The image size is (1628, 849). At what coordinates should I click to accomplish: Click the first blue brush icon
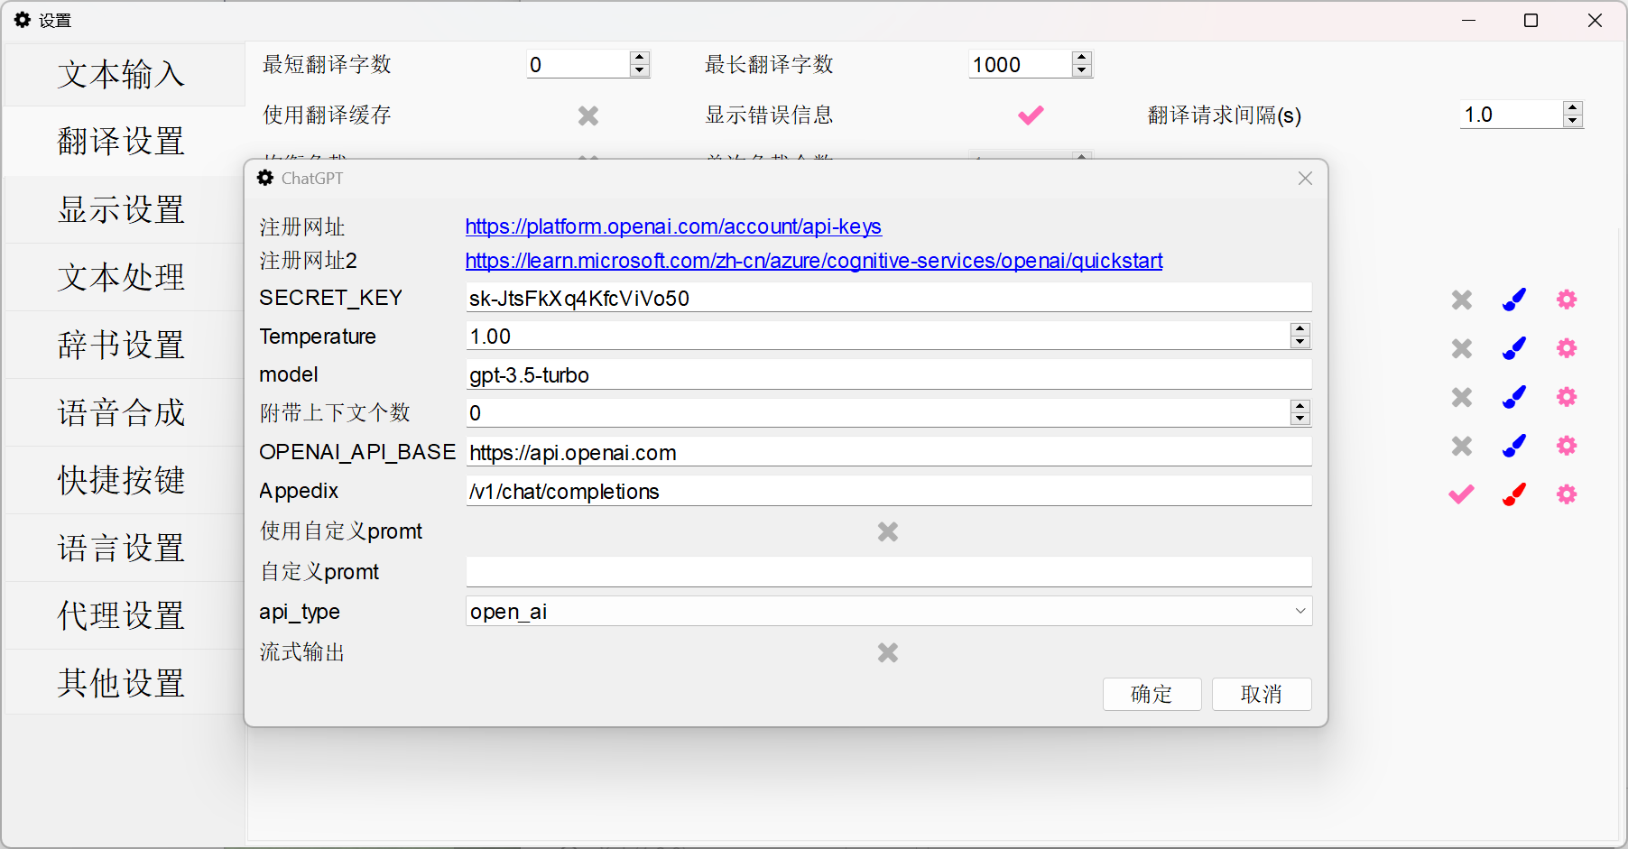1514,300
